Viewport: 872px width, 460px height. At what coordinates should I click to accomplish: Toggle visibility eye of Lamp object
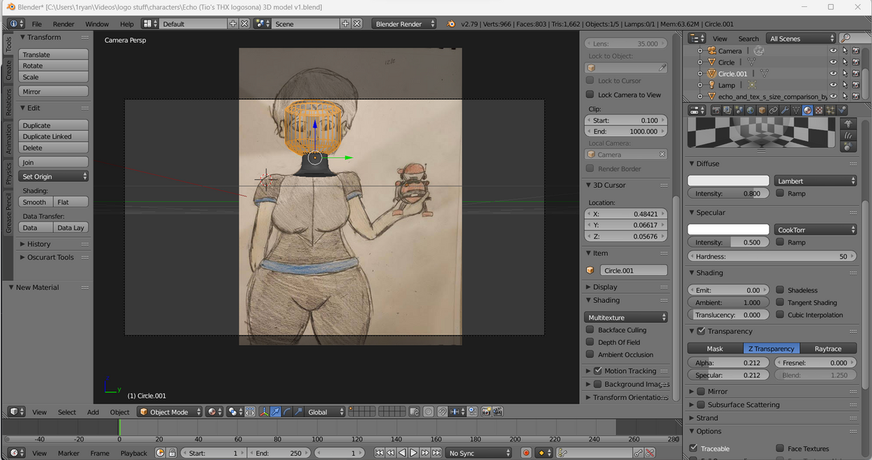[833, 85]
